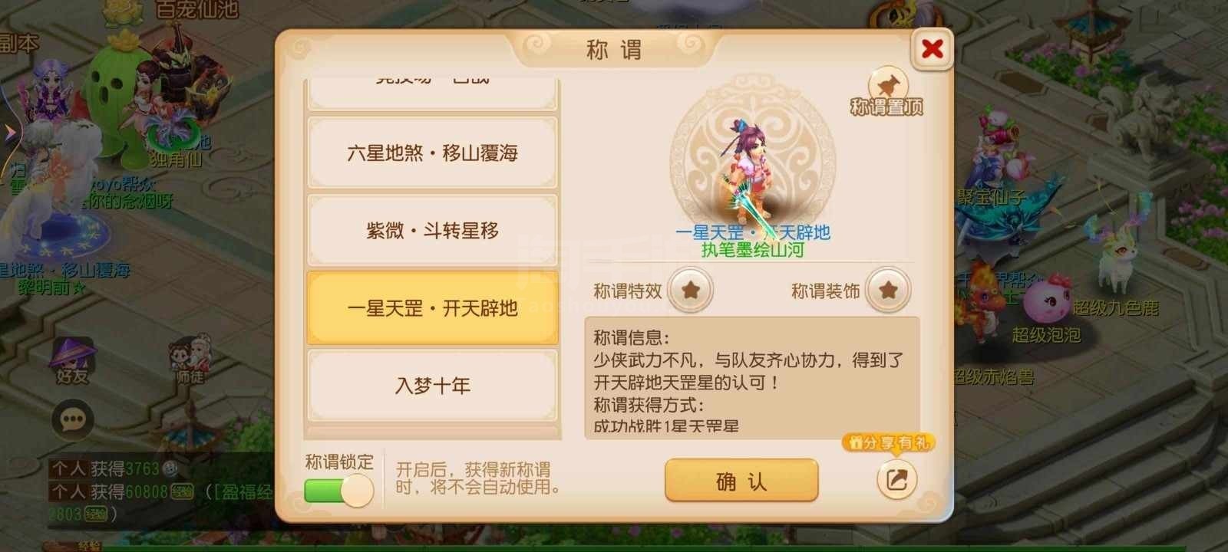Tap the 称谓特效 star icon
Screen dimensions: 1228x552
coord(690,290)
